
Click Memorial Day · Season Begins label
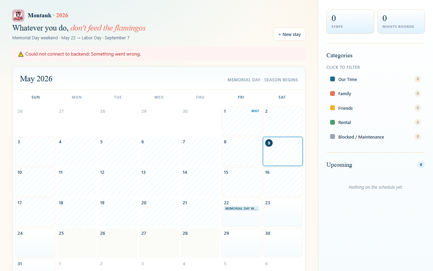click(x=263, y=80)
